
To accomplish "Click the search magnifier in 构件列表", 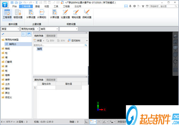I will [86, 45].
